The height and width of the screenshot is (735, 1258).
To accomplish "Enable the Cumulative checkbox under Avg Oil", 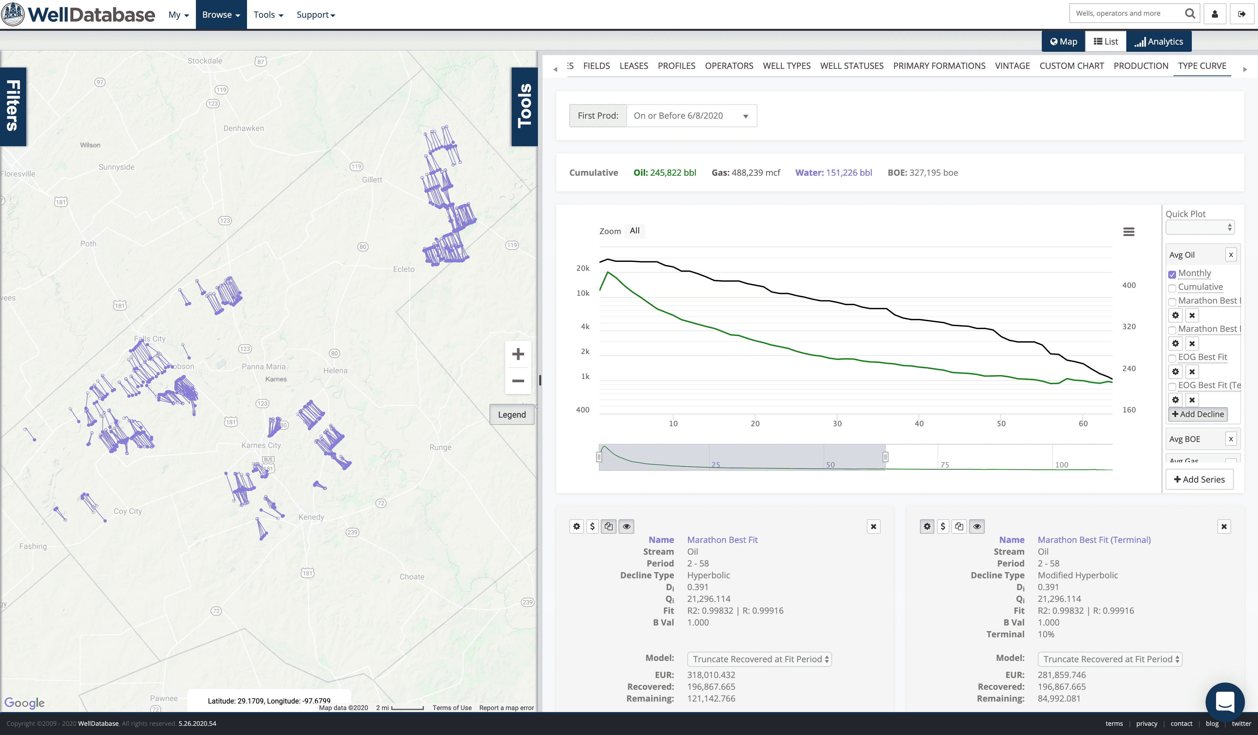I will (1172, 288).
